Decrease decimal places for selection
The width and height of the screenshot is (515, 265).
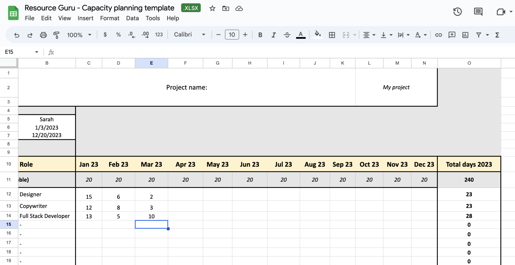pyautogui.click(x=131, y=35)
